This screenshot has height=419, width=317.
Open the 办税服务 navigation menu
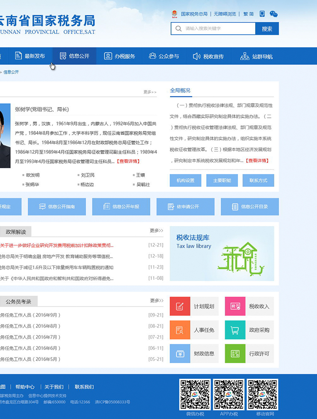[120, 56]
